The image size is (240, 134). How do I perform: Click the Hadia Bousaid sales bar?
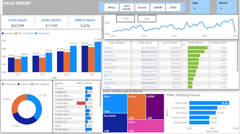(x=199, y=122)
